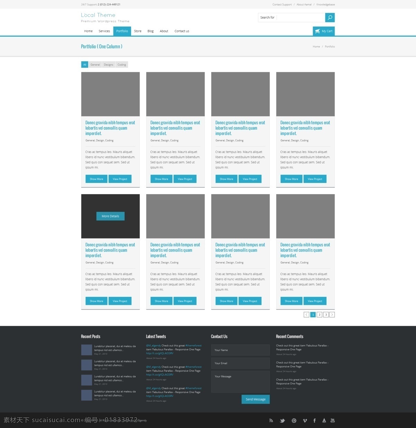Open the Dribbble icon in footer
Screen dimensions: 416x428
(294, 420)
